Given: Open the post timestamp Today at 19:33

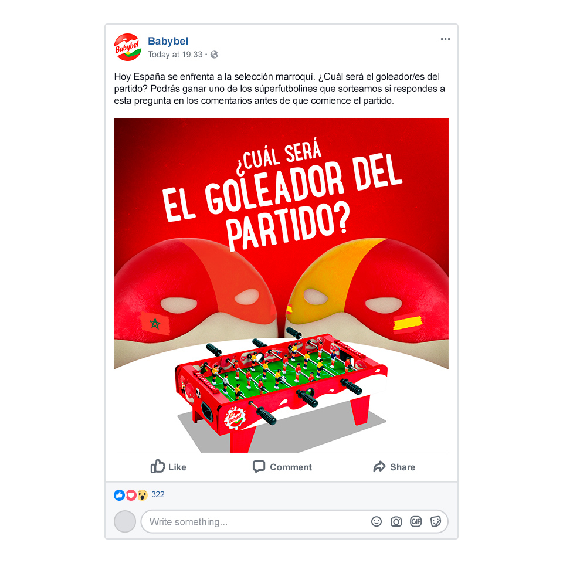Looking at the screenshot, I should coord(175,55).
